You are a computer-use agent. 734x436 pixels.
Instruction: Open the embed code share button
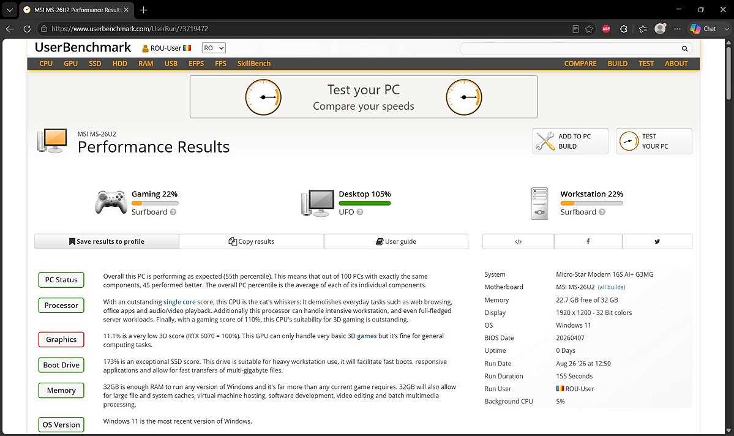518,242
